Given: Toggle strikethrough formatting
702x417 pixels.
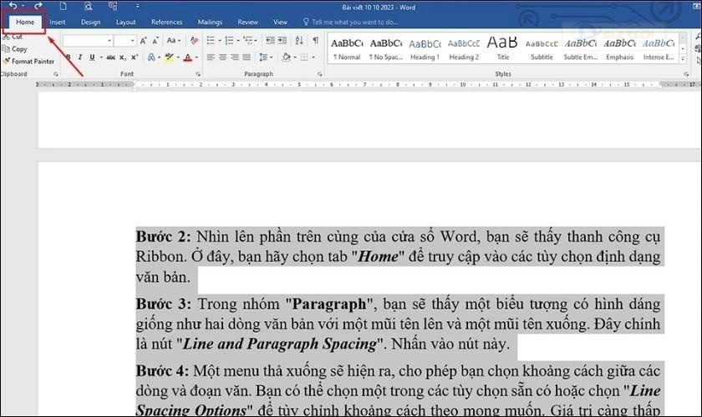Looking at the screenshot, I should pyautogui.click(x=110, y=58).
